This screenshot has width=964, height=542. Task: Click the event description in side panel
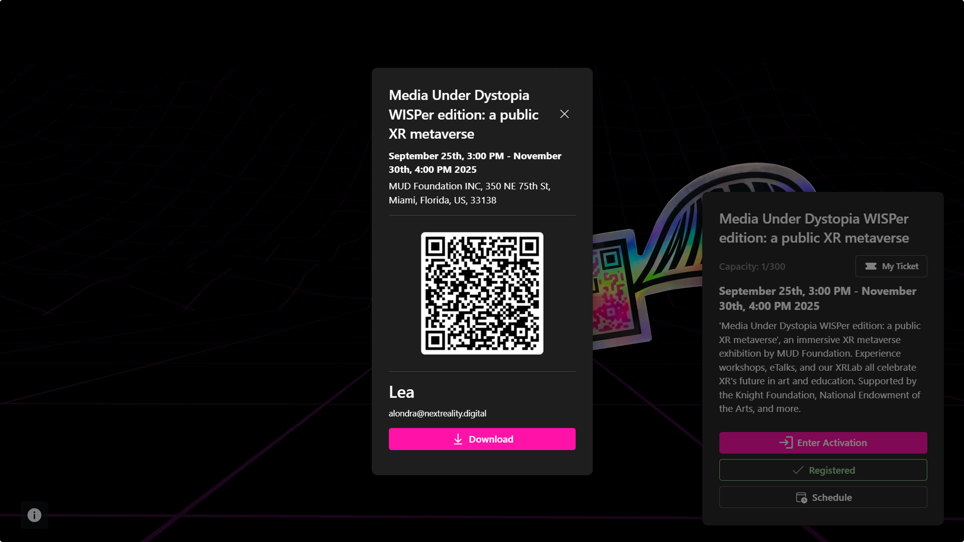click(x=819, y=367)
